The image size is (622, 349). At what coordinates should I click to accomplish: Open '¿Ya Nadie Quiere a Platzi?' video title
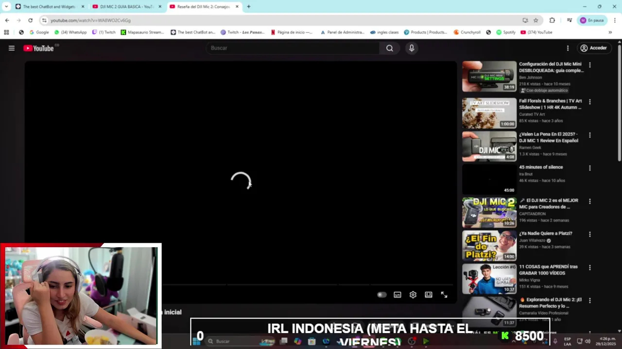[546, 233]
